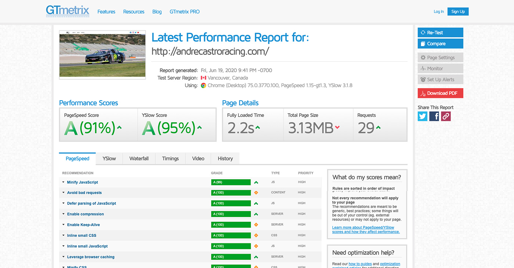Click green arrow in Enable compression row
Image resolution: width=514 pixels, height=268 pixels.
pyautogui.click(x=256, y=214)
